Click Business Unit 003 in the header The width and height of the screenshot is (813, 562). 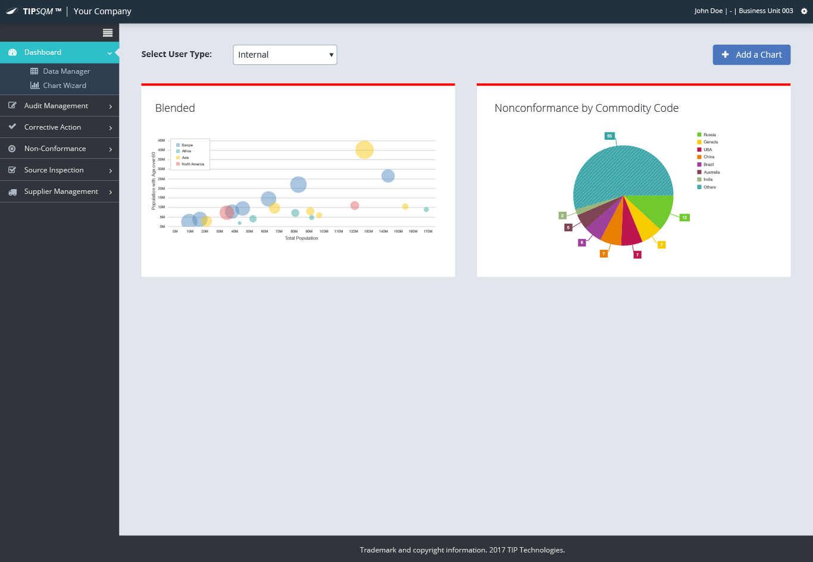[766, 11]
